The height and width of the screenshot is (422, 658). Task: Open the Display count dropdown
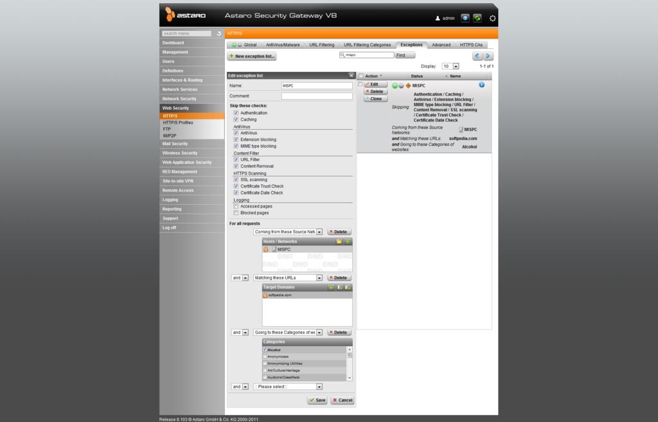(456, 66)
